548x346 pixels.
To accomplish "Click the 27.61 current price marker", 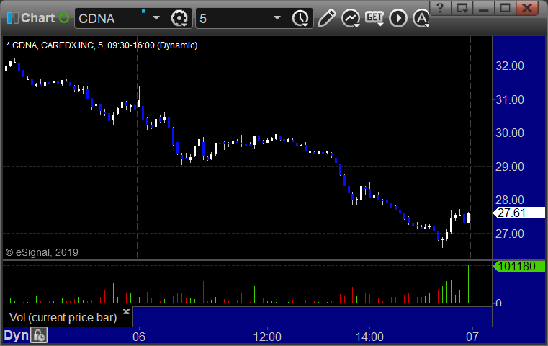I will click(x=518, y=213).
